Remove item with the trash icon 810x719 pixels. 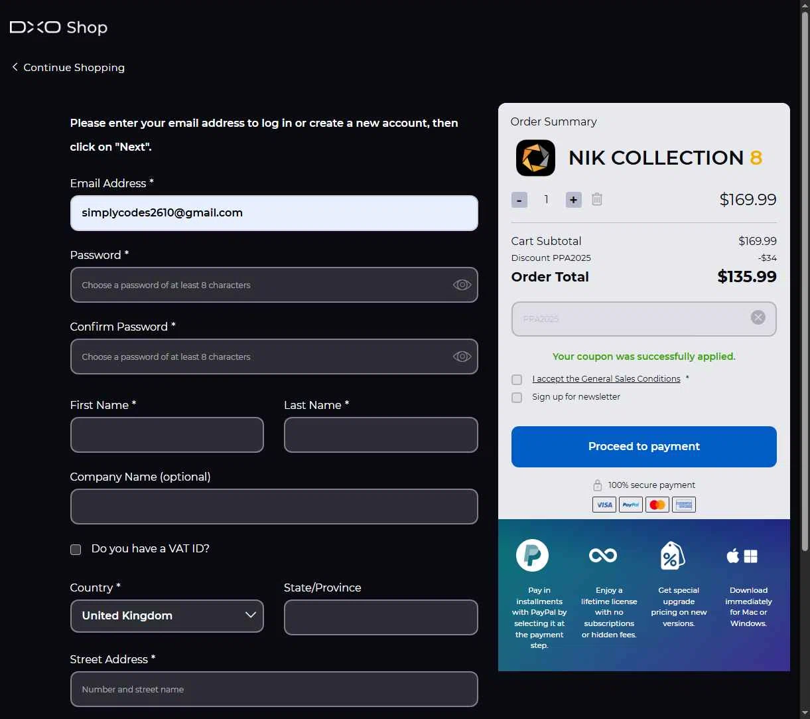click(597, 199)
